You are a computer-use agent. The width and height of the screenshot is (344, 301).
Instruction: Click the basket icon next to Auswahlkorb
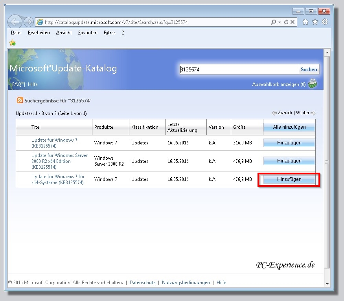(x=312, y=84)
